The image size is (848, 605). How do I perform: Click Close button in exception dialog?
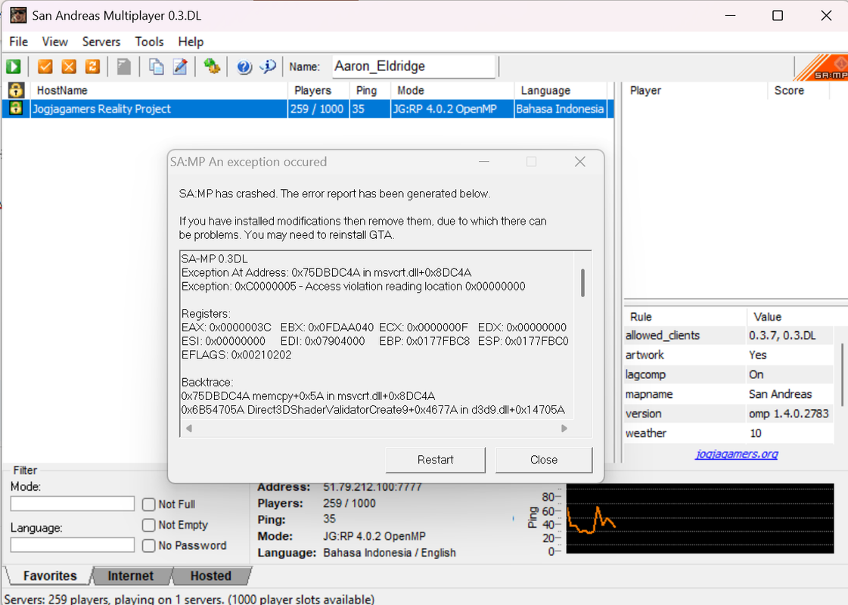543,460
